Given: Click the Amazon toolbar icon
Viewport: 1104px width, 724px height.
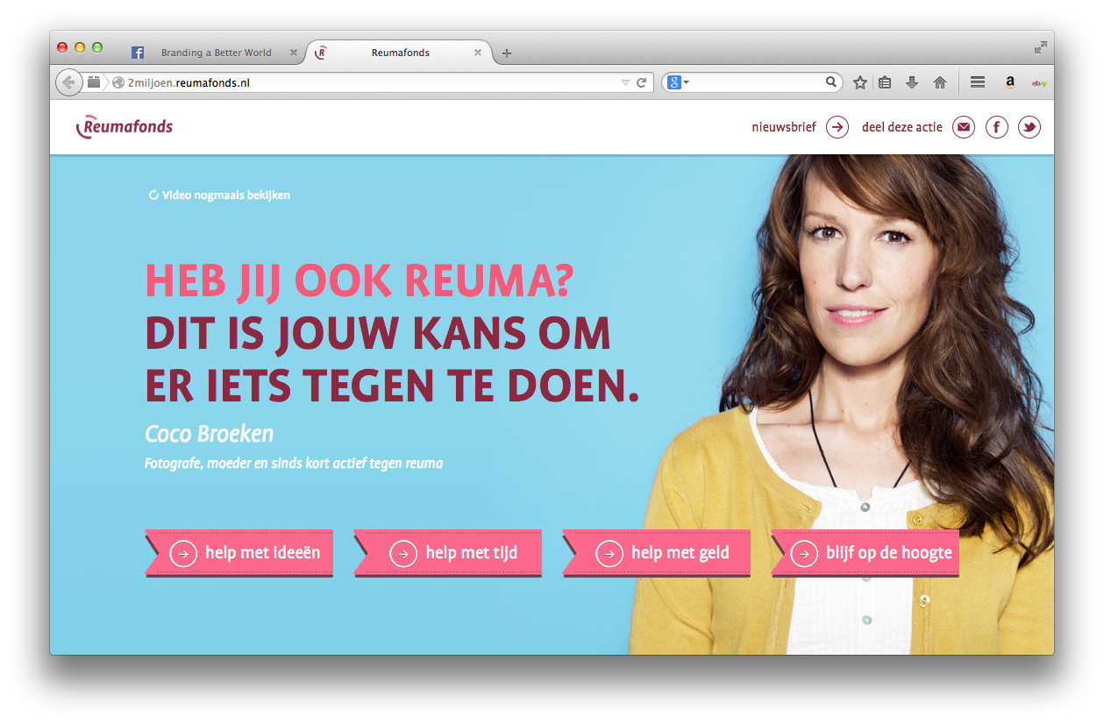Looking at the screenshot, I should click(x=1010, y=82).
